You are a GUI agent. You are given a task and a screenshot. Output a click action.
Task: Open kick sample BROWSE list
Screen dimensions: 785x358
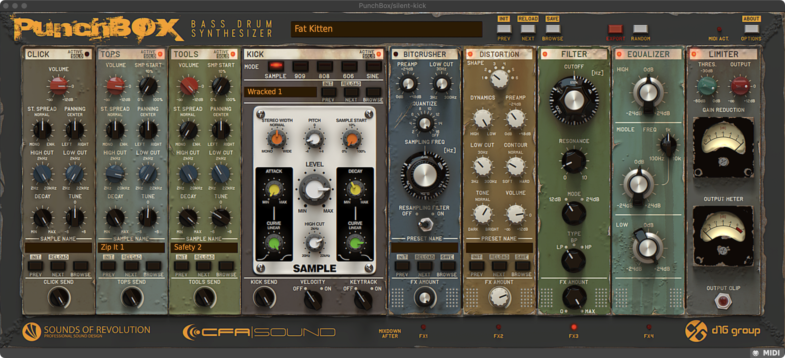pos(373,92)
